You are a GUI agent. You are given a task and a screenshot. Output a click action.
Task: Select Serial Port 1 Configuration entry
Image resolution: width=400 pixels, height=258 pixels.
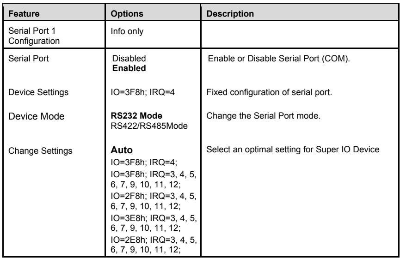pos(34,36)
